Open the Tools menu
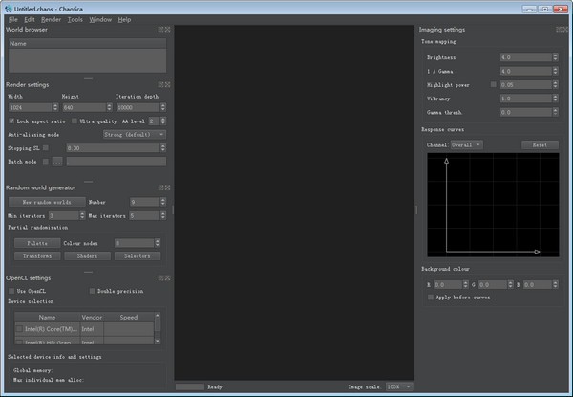This screenshot has width=573, height=397. point(75,19)
